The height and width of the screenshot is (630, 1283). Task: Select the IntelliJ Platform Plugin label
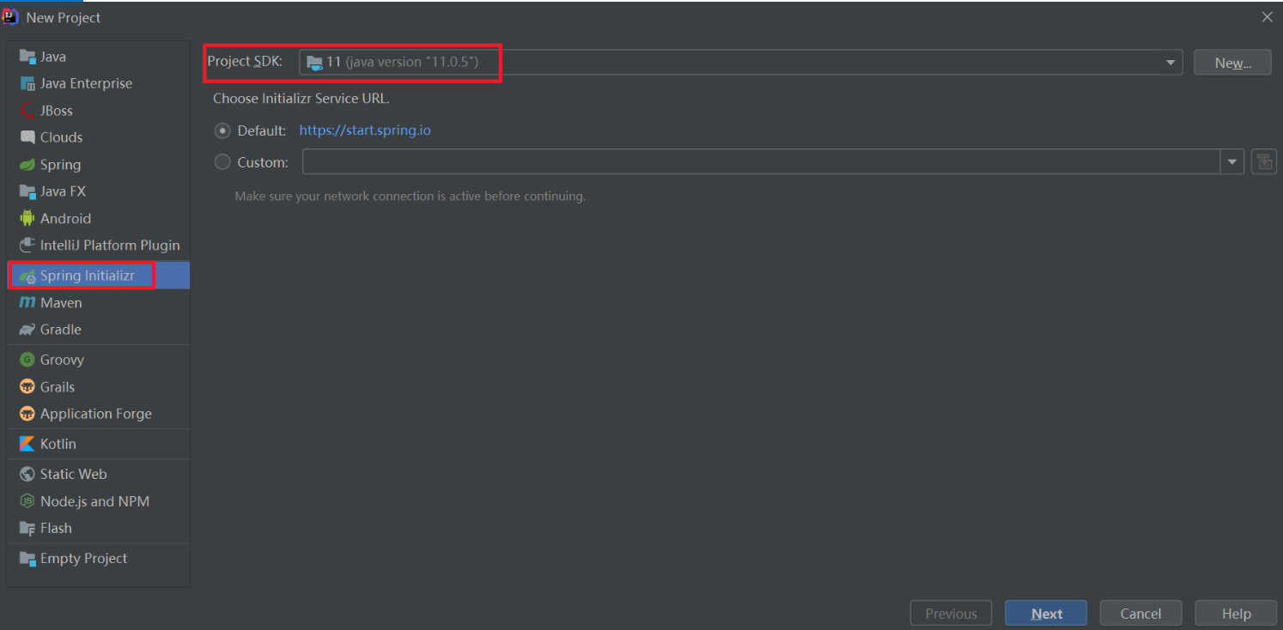coord(110,245)
